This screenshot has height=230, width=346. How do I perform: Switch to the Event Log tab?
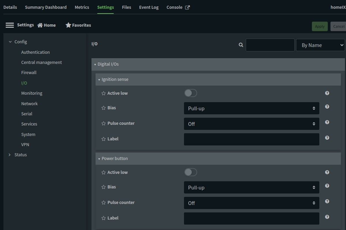[x=149, y=7]
